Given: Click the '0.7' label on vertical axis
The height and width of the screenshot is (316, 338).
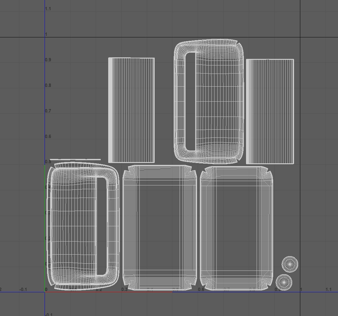Looking at the screenshot, I should click(48, 111).
